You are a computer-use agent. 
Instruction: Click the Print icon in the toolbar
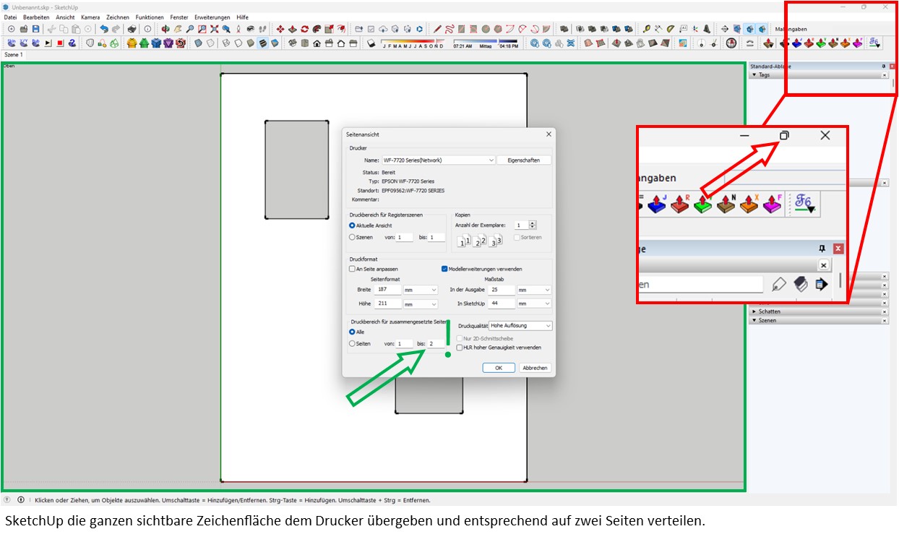(x=132, y=29)
